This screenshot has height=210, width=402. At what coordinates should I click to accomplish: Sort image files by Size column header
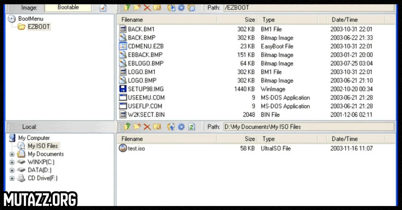point(250,20)
